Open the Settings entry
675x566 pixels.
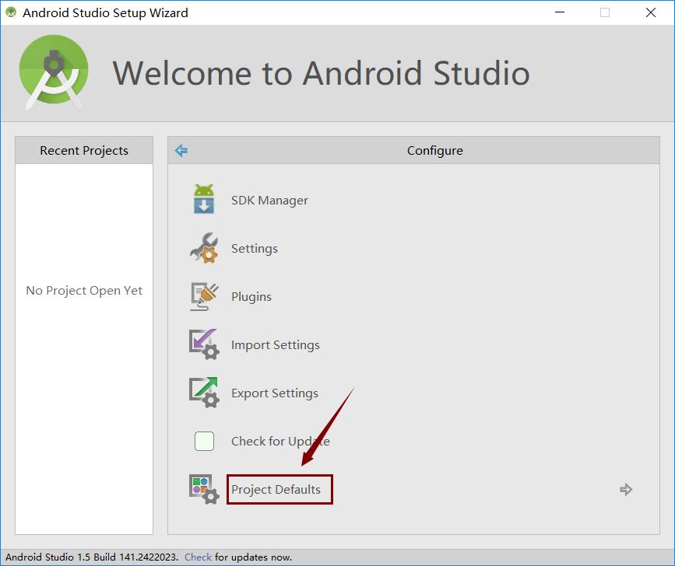click(x=255, y=249)
